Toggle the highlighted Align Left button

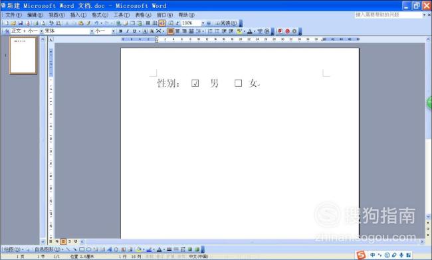[x=171, y=31]
